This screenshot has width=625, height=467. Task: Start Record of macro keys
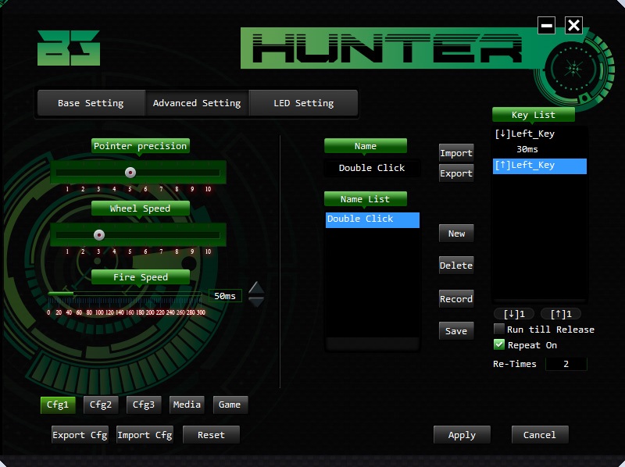coord(456,299)
